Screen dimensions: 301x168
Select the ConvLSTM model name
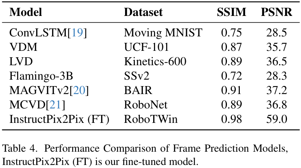(38, 33)
